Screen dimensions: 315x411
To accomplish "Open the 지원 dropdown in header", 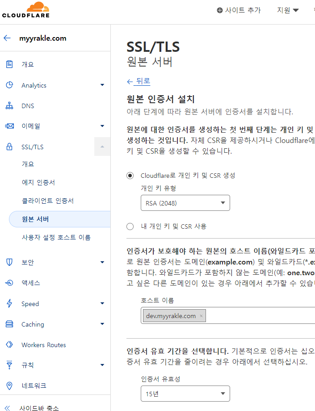I will click(x=288, y=10).
